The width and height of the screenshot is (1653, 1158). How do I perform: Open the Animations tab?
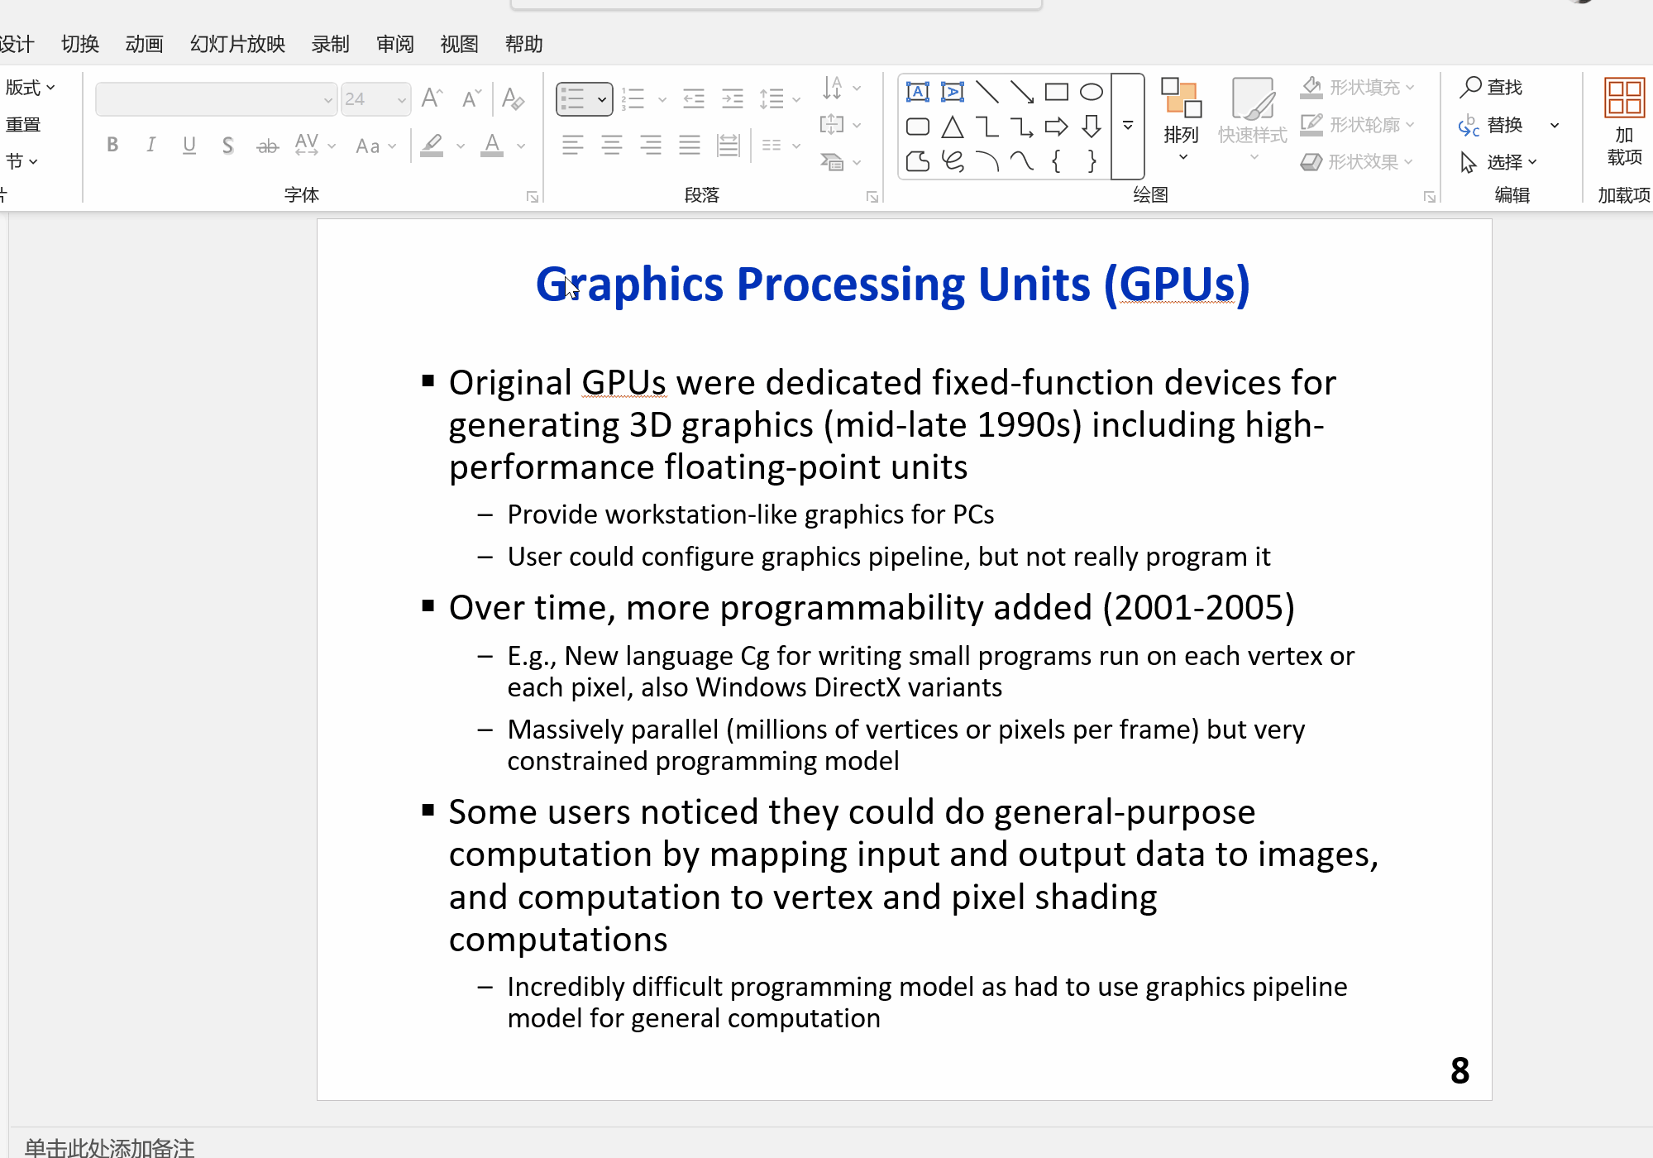click(x=144, y=44)
